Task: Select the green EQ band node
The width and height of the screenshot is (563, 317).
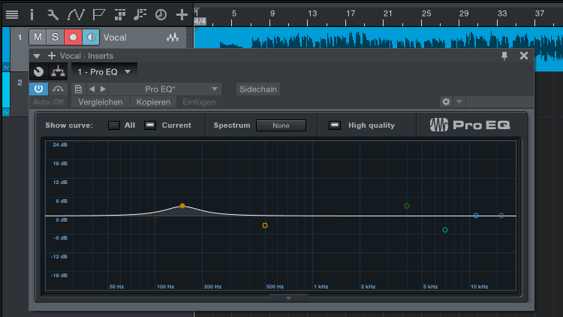Action: pyautogui.click(x=406, y=206)
